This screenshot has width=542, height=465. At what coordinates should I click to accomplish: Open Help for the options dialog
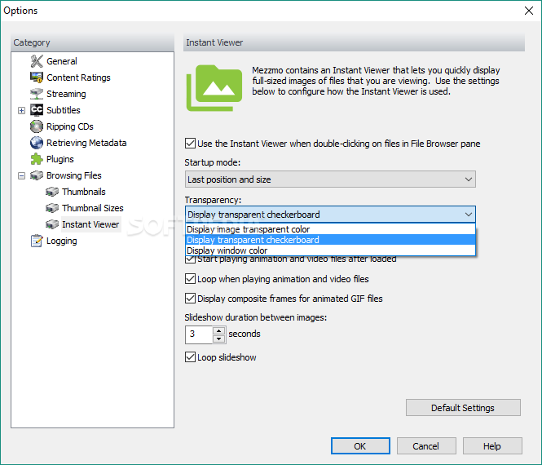[x=492, y=446]
